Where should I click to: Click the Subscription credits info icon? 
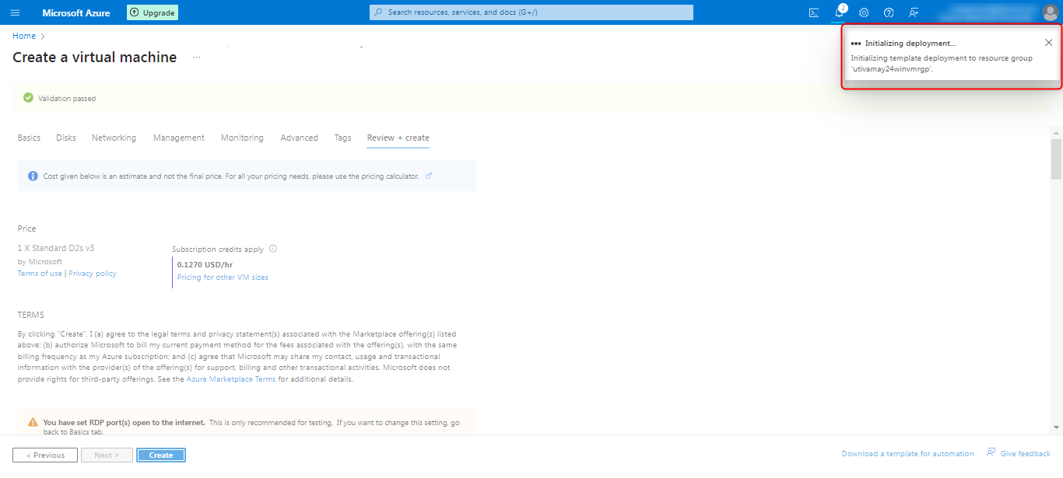[x=273, y=249]
